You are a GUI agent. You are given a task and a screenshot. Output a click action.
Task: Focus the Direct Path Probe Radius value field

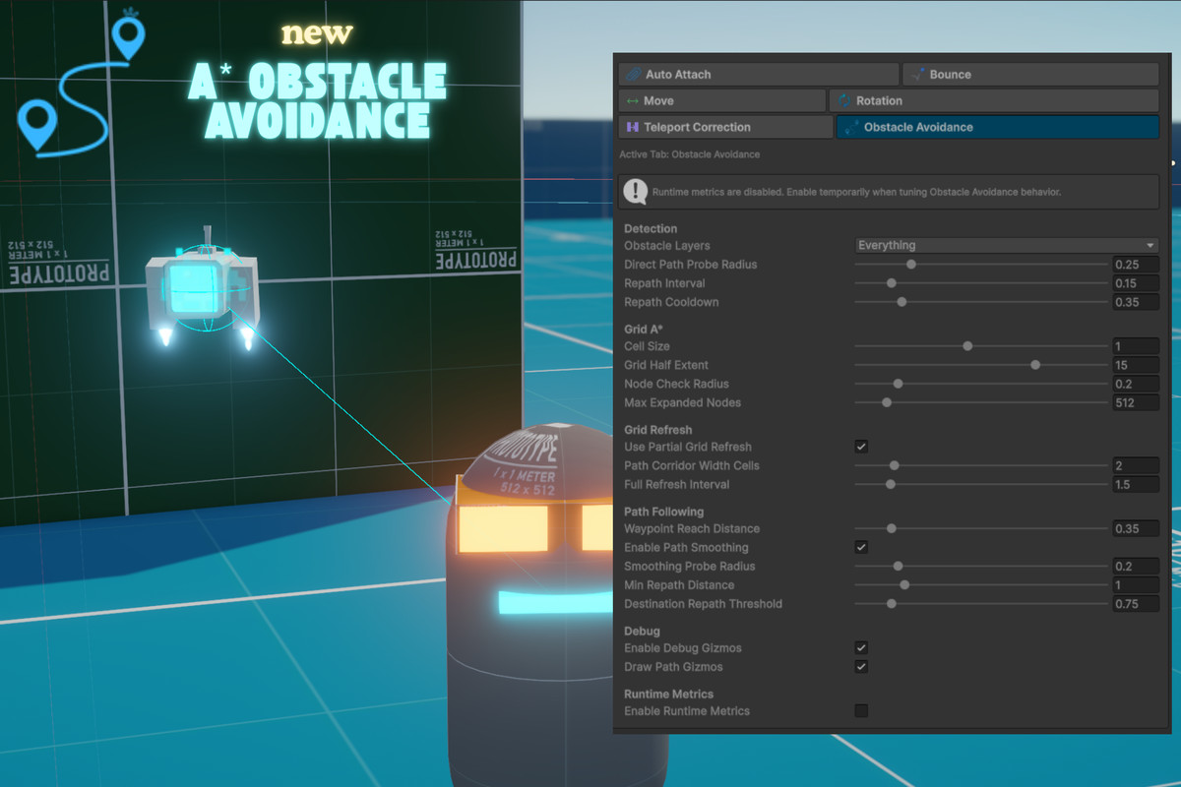tap(1136, 265)
